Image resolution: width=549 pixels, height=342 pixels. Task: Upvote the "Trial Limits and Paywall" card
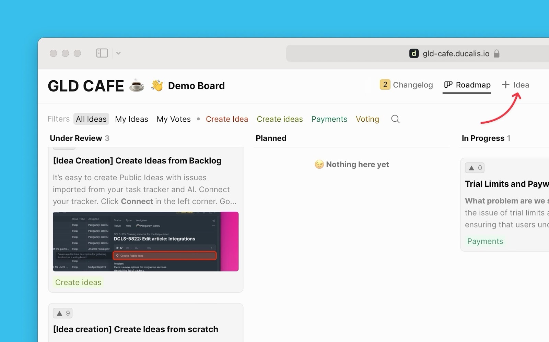[x=475, y=168]
